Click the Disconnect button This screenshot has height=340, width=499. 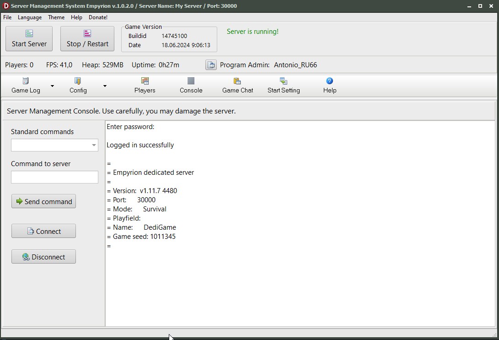pyautogui.click(x=43, y=257)
